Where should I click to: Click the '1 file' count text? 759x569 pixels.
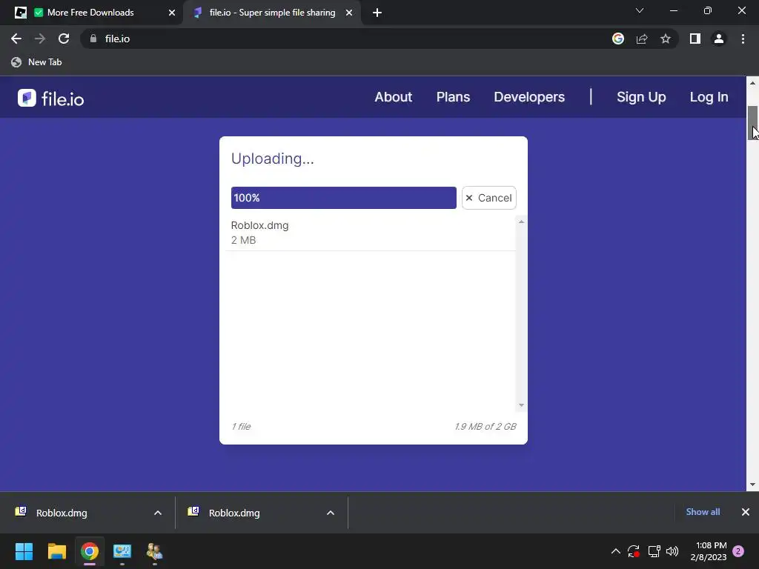pyautogui.click(x=241, y=426)
